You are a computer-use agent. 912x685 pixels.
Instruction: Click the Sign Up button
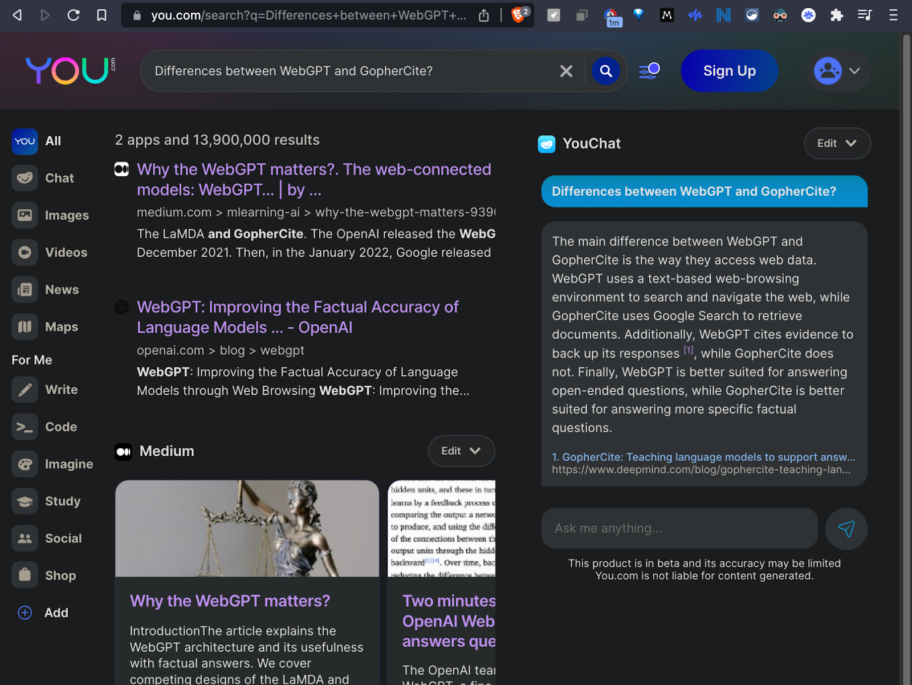(x=730, y=71)
